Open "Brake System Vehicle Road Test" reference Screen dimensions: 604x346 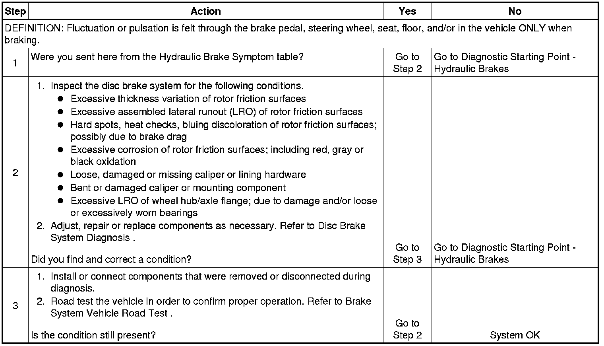click(x=211, y=307)
